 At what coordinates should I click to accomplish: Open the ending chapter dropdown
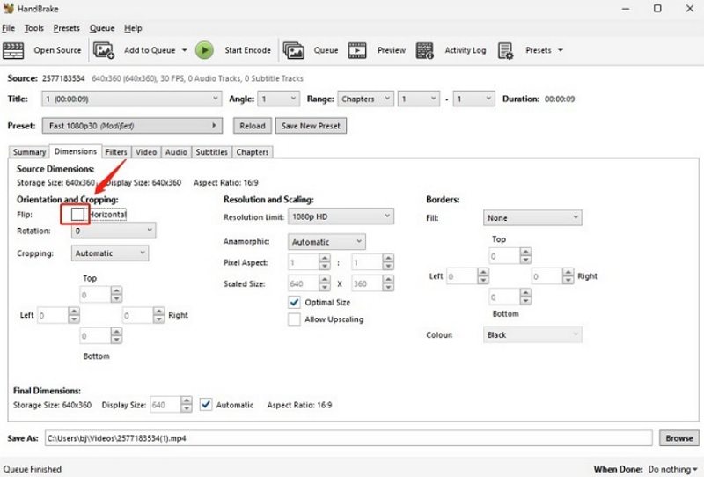(473, 99)
